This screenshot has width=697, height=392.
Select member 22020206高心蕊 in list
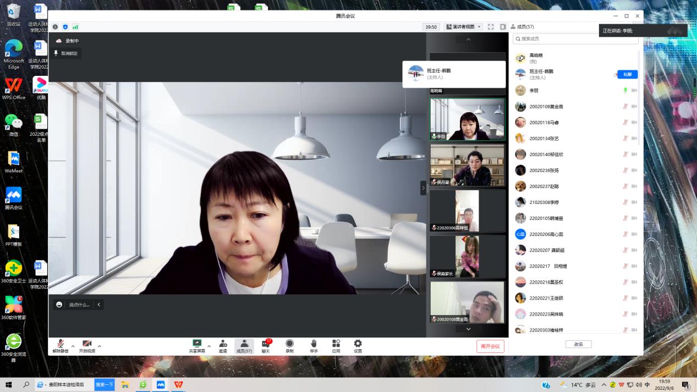coord(576,234)
